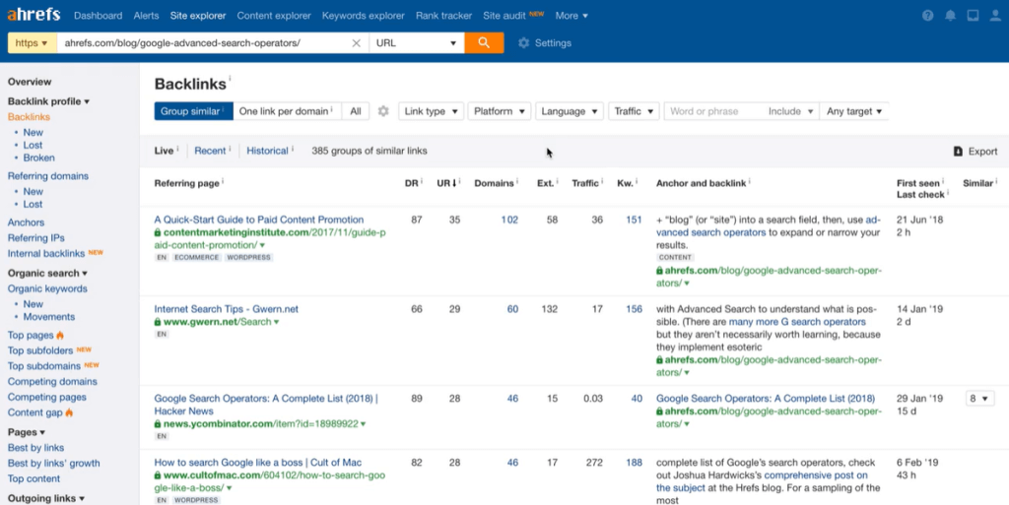This screenshot has height=505, width=1009.
Task: Open the user account icon
Action: pyautogui.click(x=995, y=16)
